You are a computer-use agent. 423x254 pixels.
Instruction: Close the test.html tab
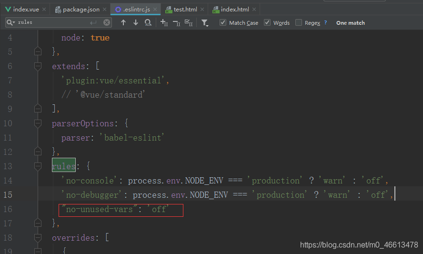pos(202,10)
